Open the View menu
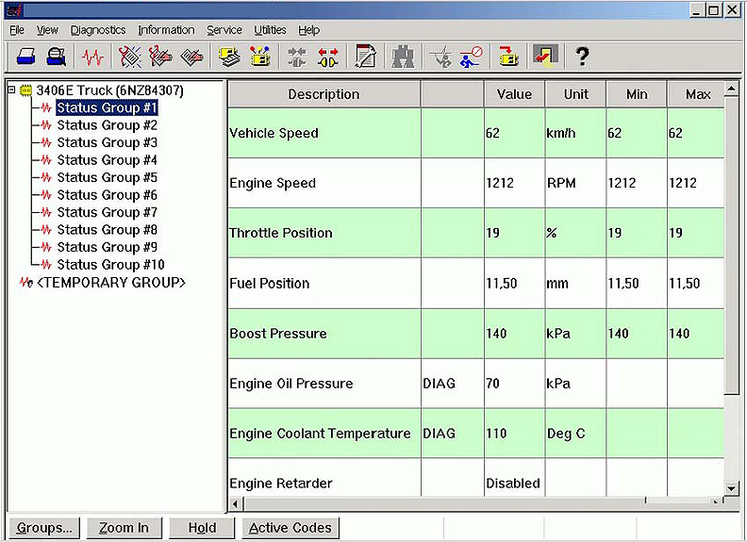The height and width of the screenshot is (542, 747). click(47, 30)
